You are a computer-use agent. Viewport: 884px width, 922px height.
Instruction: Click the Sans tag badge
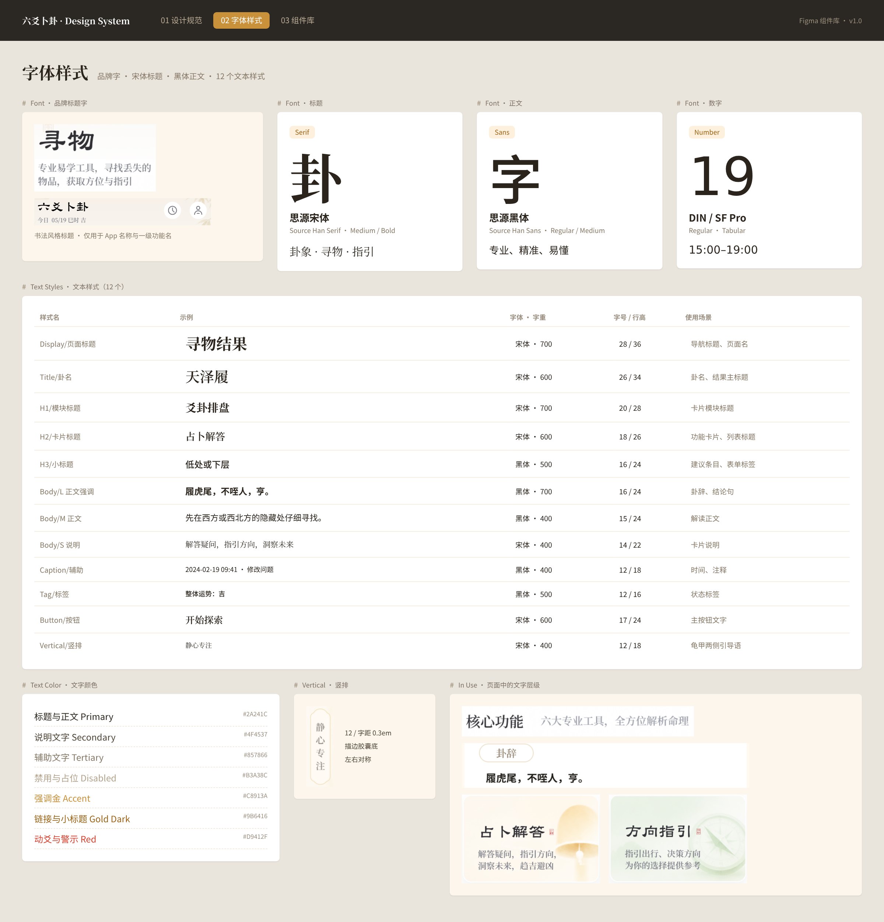tap(502, 132)
